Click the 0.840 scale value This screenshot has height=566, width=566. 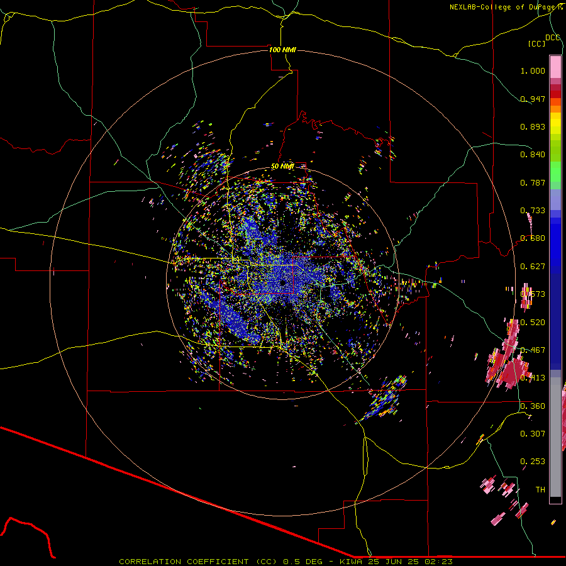pos(533,155)
